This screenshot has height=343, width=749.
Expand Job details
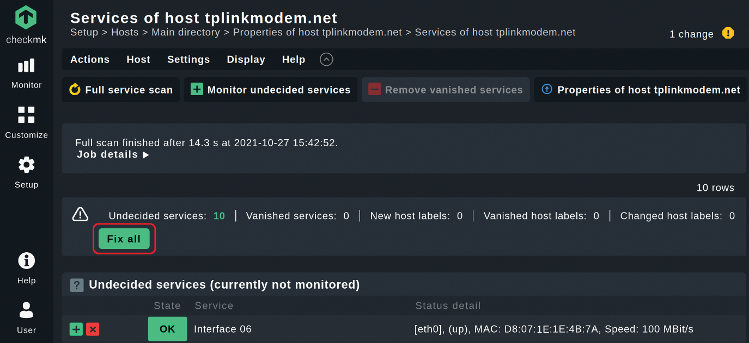point(113,154)
